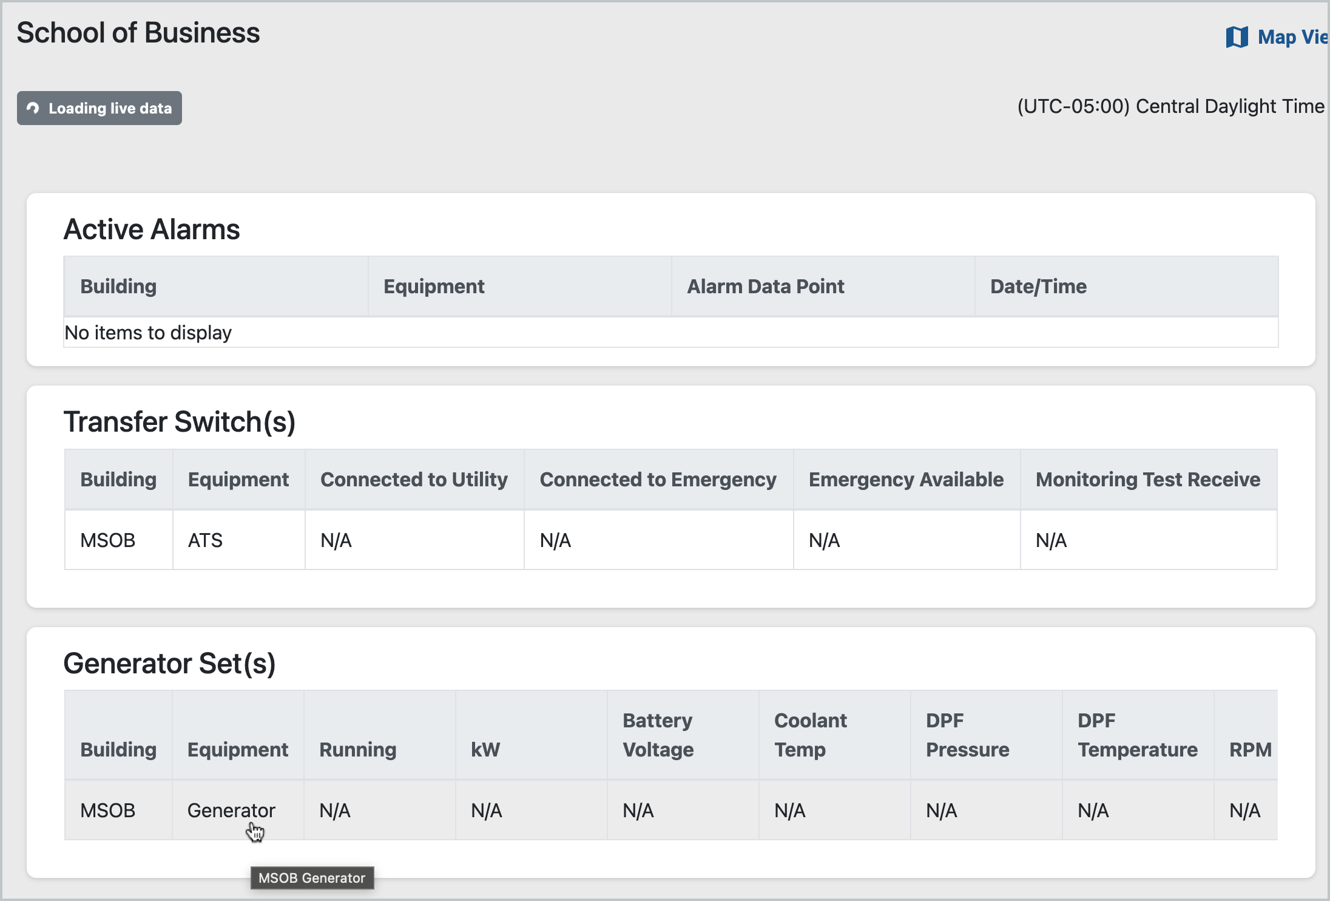Sort alarms by Date/Time header

click(x=1038, y=286)
